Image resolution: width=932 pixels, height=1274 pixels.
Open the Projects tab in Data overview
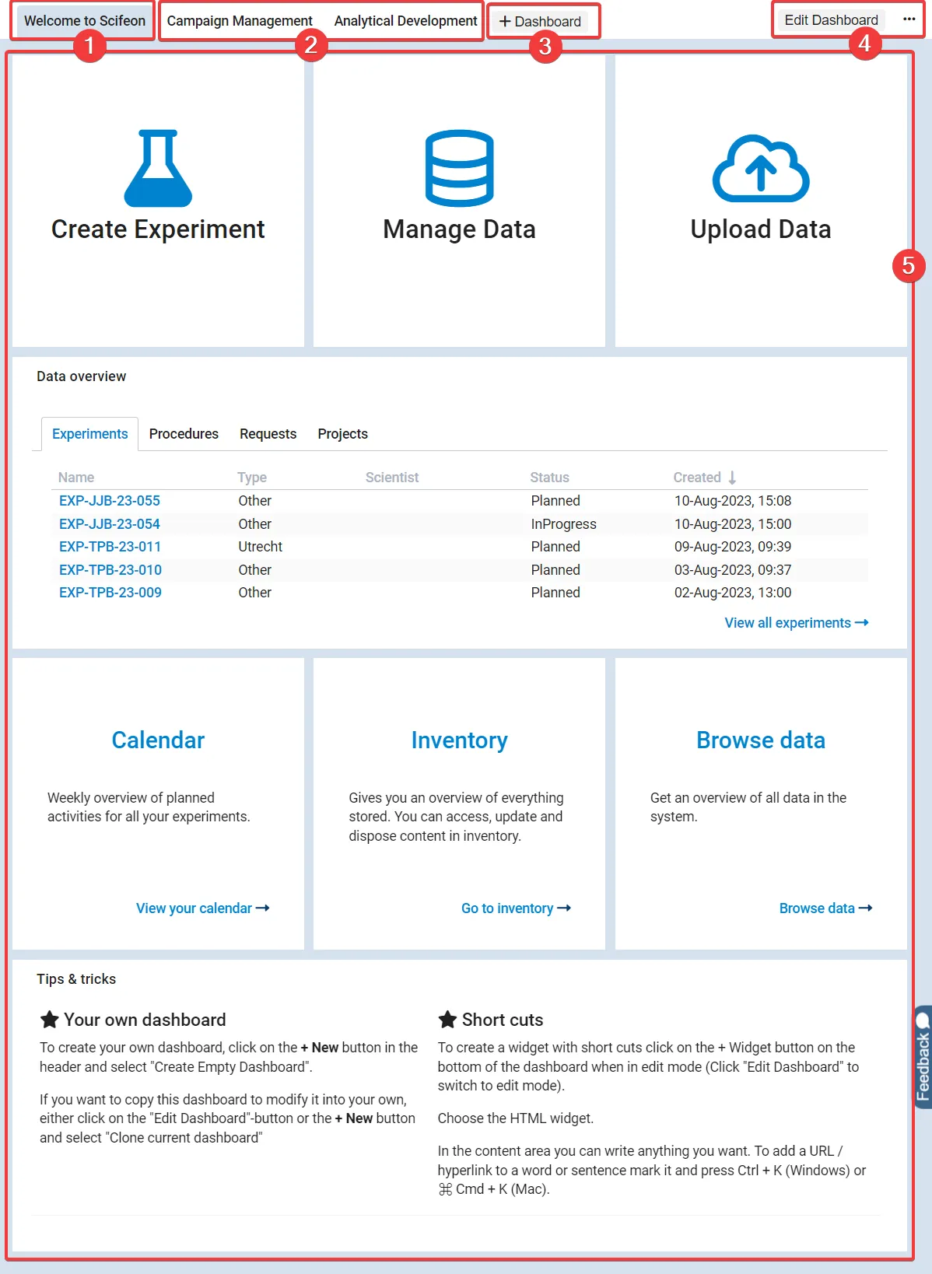pos(342,434)
